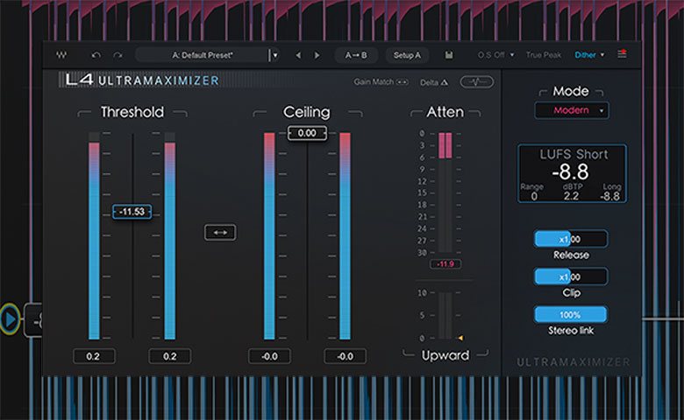Open the preset list dropdown arrow
This screenshot has height=420, width=684.
(275, 55)
